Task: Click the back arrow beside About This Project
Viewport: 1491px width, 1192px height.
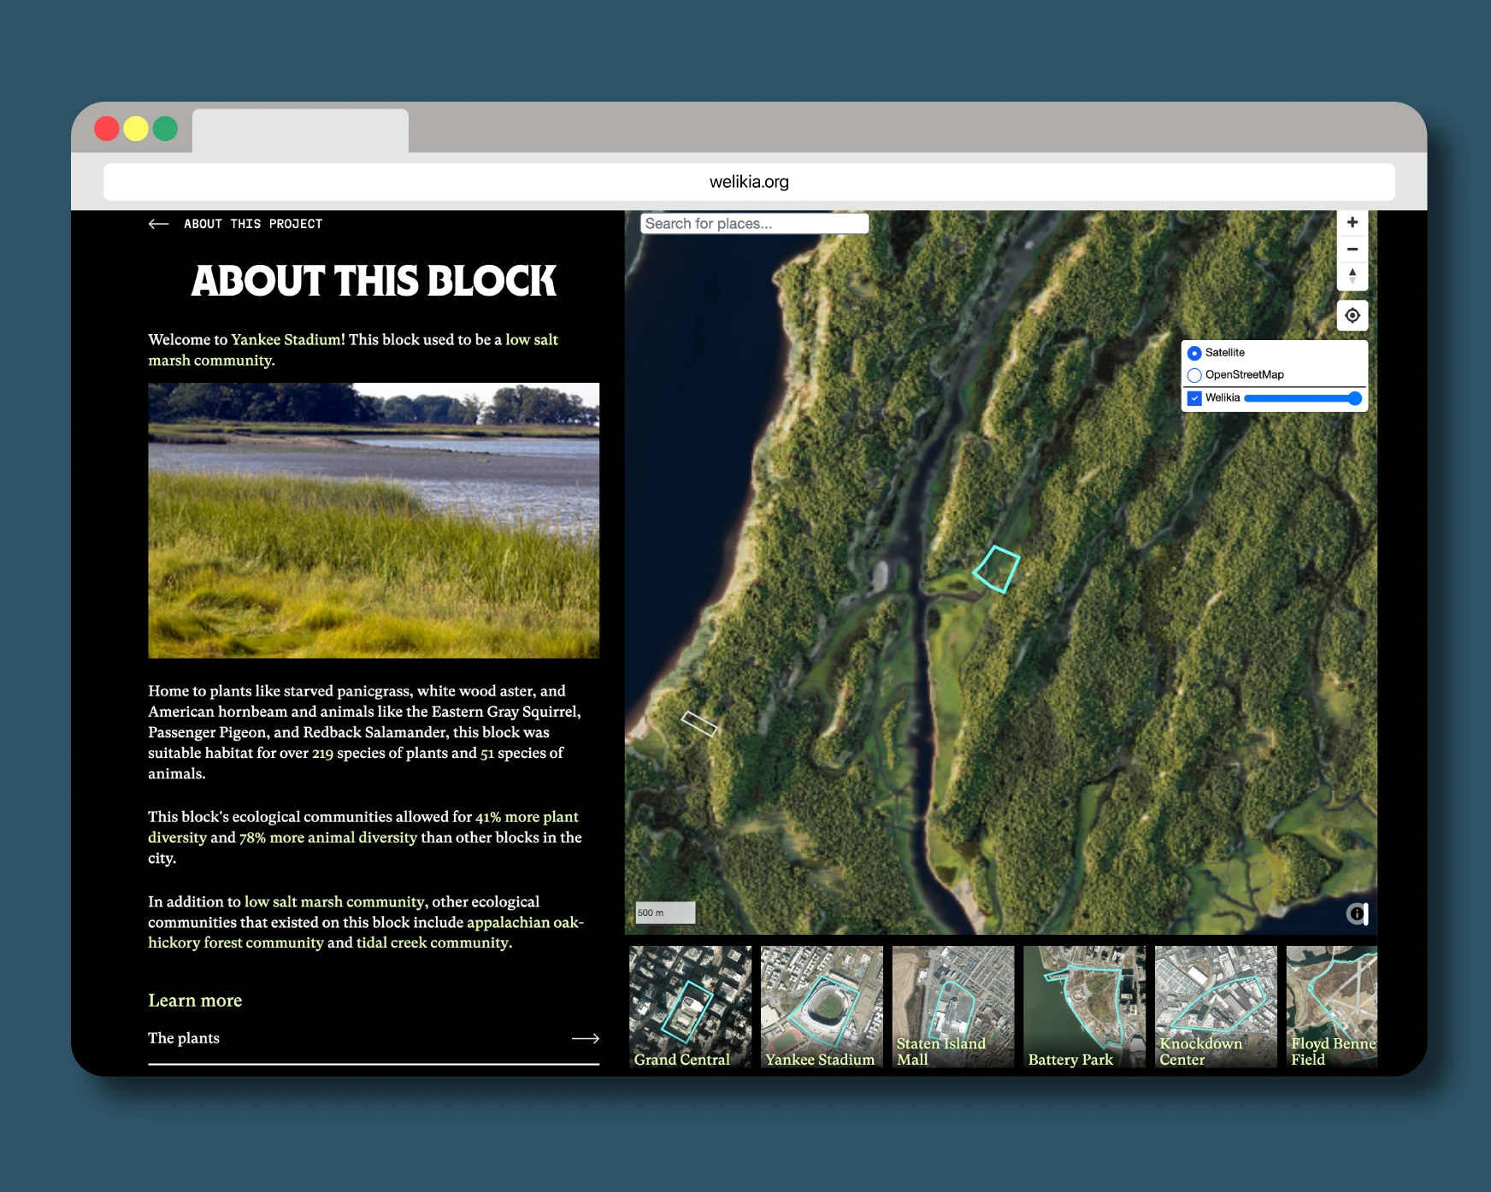Action: click(x=158, y=224)
